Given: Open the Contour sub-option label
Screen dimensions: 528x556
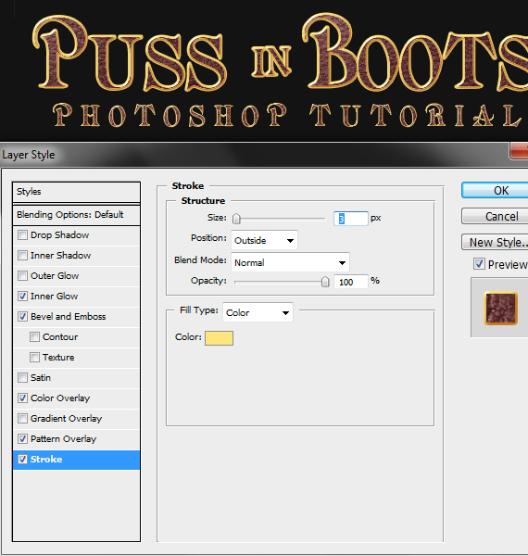Looking at the screenshot, I should point(60,337).
